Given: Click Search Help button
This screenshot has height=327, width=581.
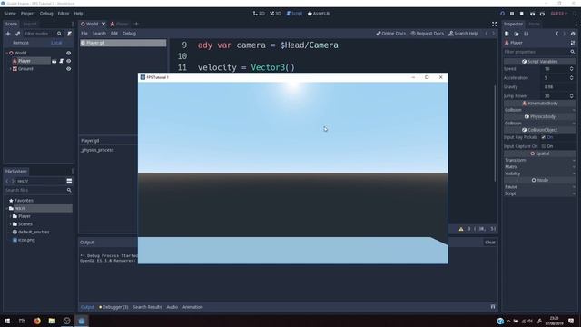Looking at the screenshot, I should [x=463, y=34].
